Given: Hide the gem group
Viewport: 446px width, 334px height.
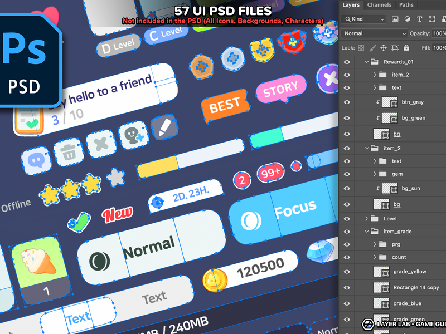Looking at the screenshot, I should tap(347, 174).
